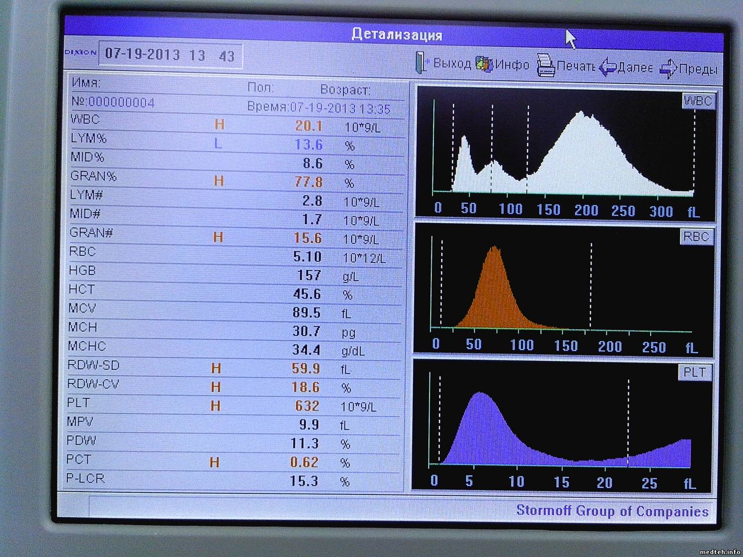743x557 pixels.
Task: Select the PLT result value 632
Action: point(307,406)
